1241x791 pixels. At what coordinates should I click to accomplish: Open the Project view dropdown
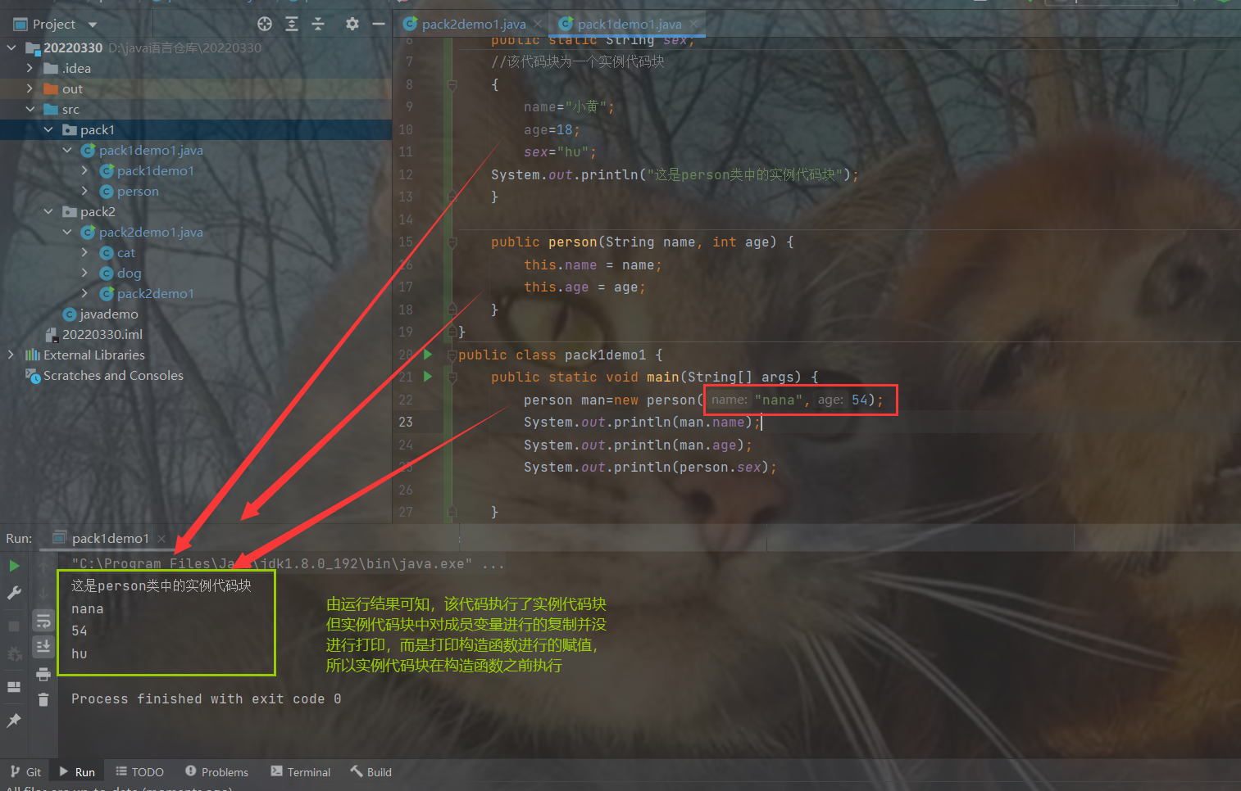(x=93, y=25)
